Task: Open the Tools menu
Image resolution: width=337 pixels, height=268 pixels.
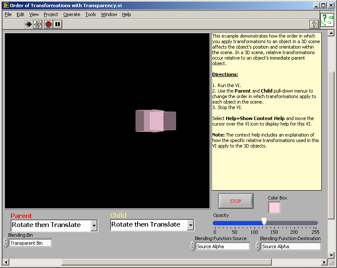Action: pyautogui.click(x=91, y=14)
